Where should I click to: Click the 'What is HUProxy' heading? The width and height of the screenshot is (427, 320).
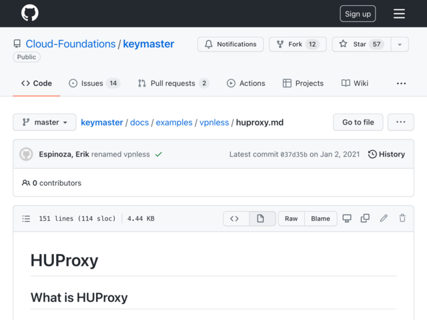tap(79, 297)
